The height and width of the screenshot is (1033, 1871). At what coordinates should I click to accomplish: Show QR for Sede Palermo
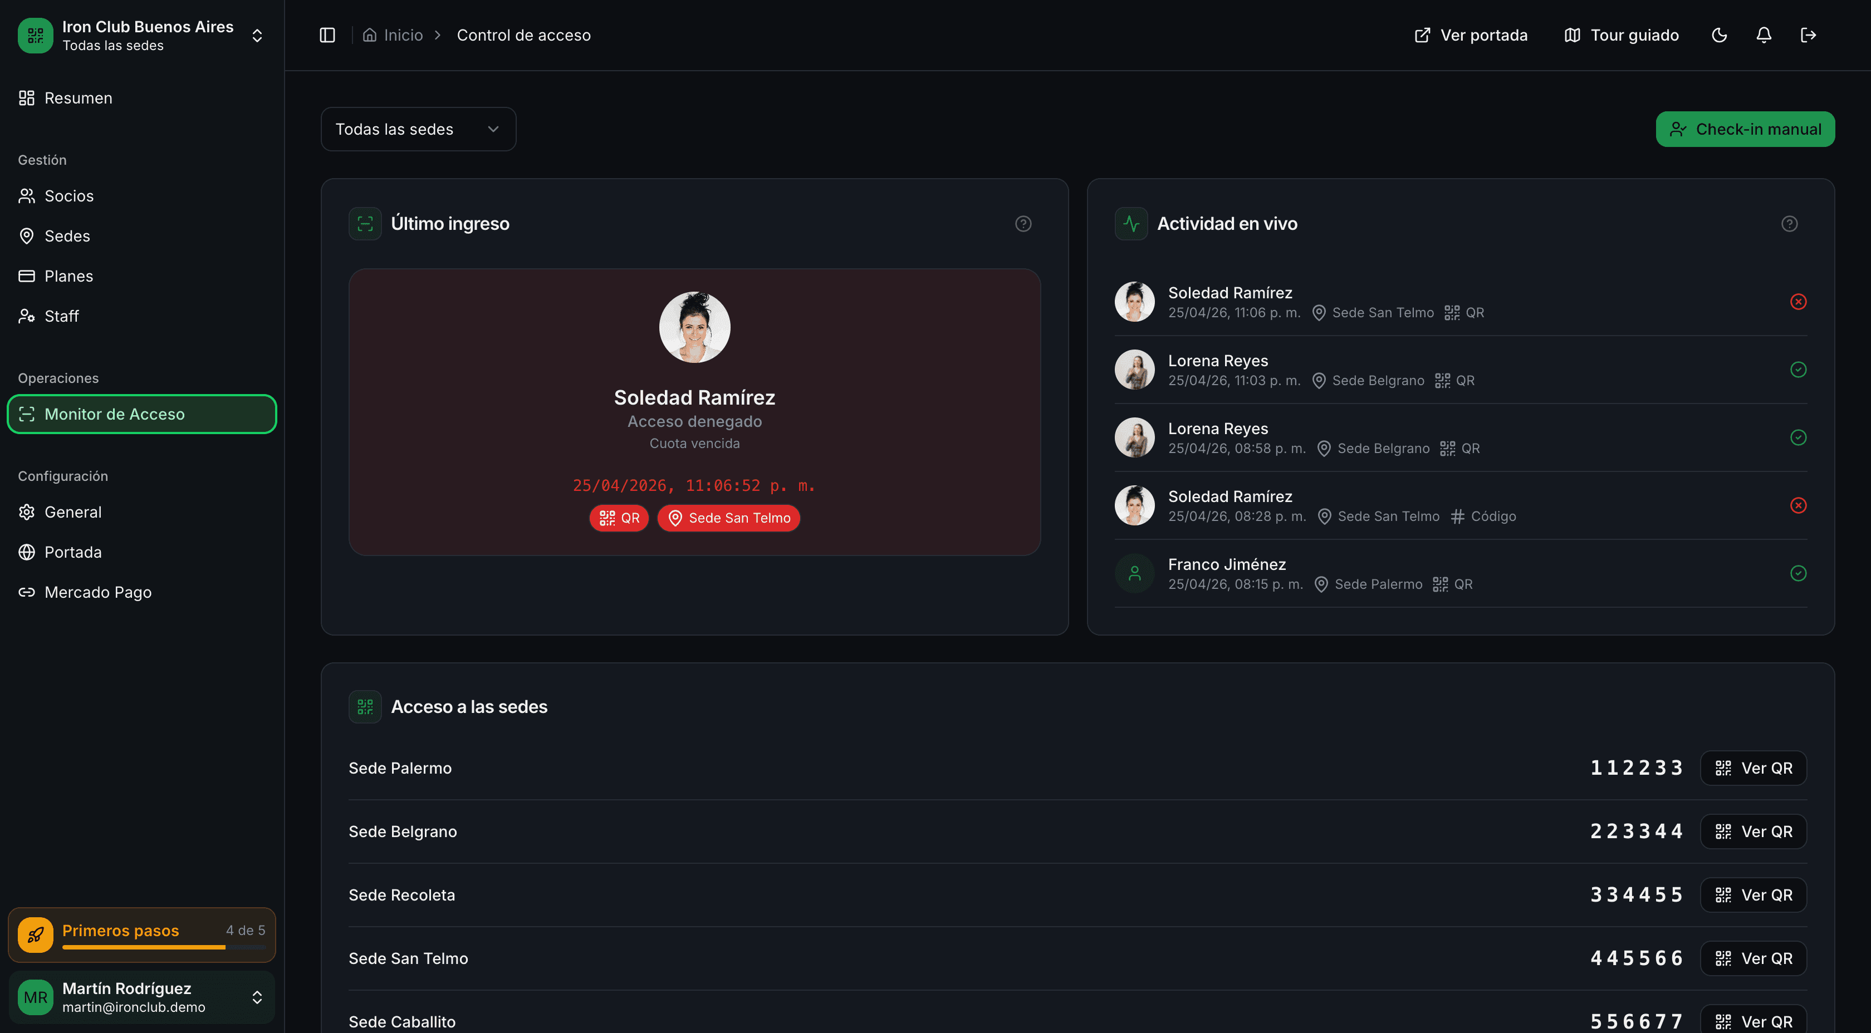(x=1752, y=768)
